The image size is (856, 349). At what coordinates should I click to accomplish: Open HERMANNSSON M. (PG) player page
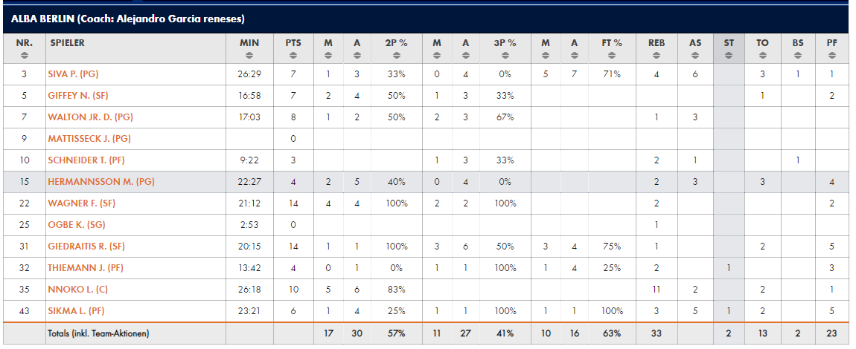tap(101, 183)
